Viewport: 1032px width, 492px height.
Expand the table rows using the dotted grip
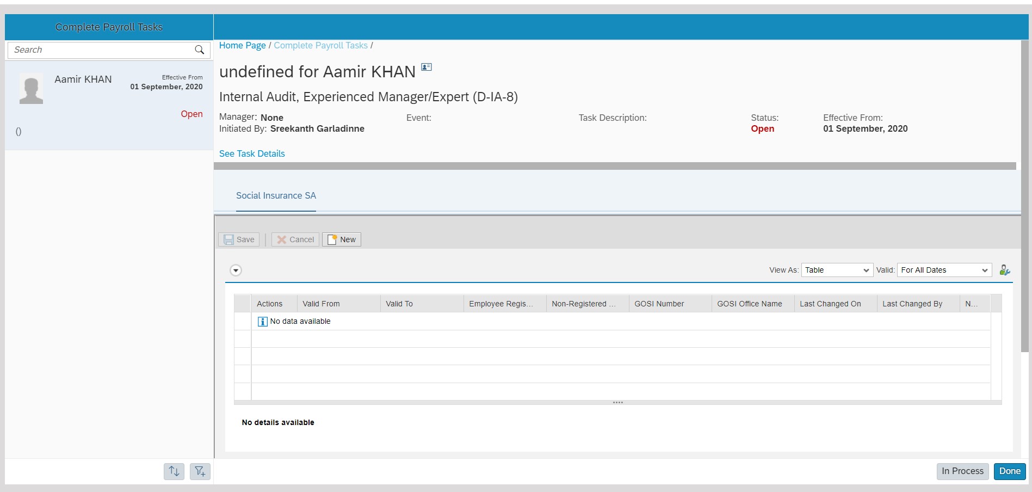pos(617,402)
